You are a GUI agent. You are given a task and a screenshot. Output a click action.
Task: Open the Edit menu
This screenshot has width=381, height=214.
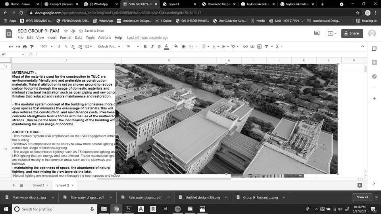tap(30, 38)
